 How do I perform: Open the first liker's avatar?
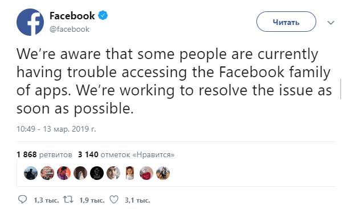click(31, 173)
